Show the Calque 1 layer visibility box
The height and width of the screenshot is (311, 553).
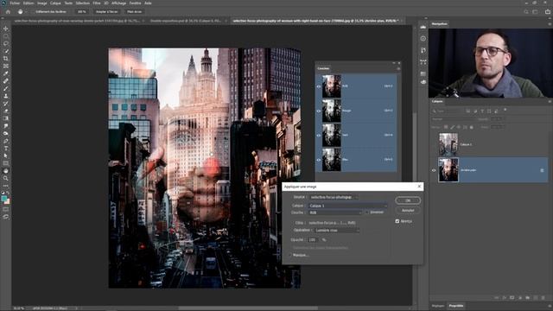pos(434,144)
